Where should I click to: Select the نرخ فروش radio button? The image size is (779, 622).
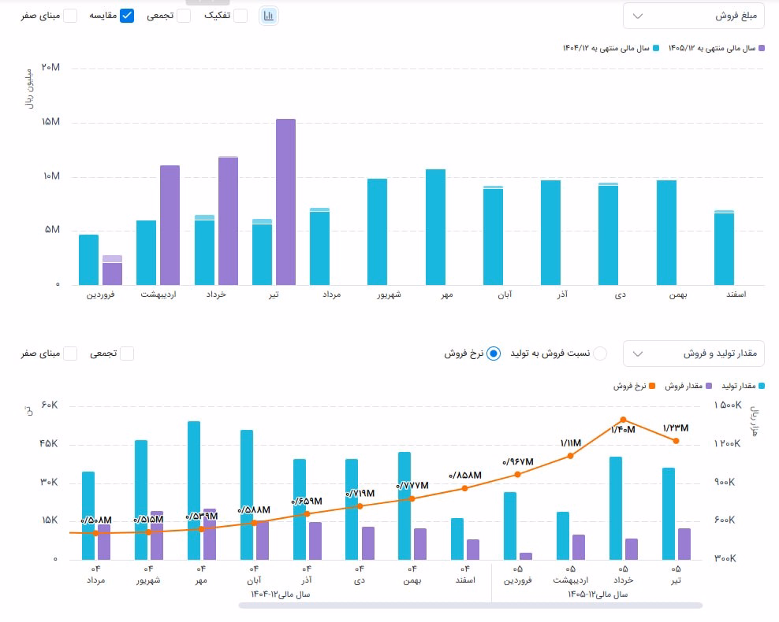(494, 354)
